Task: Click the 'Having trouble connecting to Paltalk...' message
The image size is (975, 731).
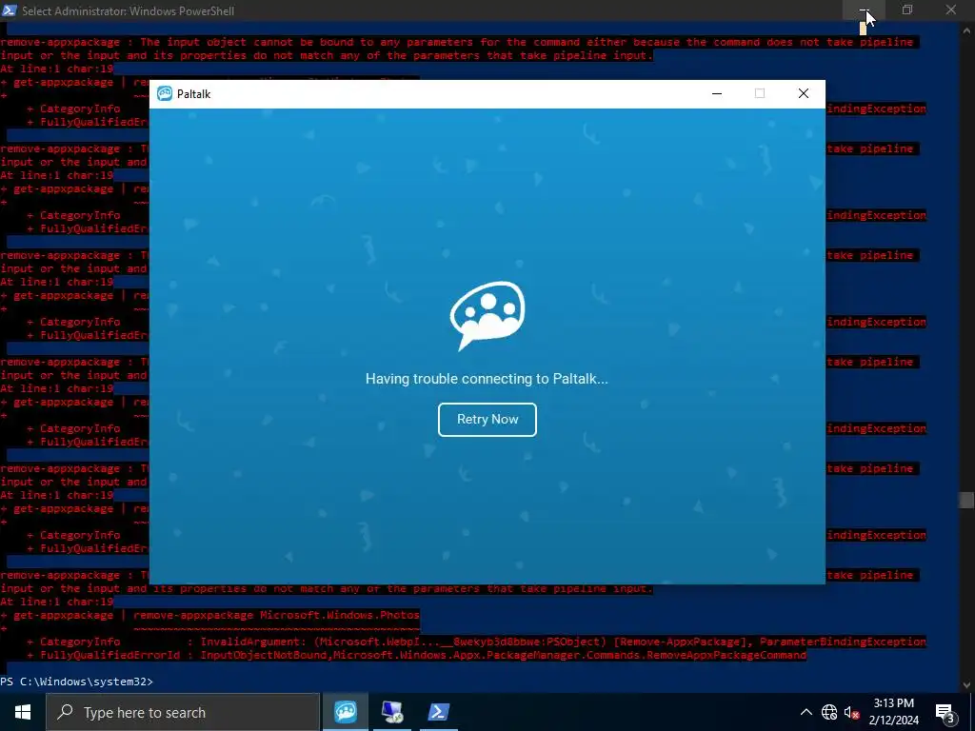Action: click(x=487, y=379)
